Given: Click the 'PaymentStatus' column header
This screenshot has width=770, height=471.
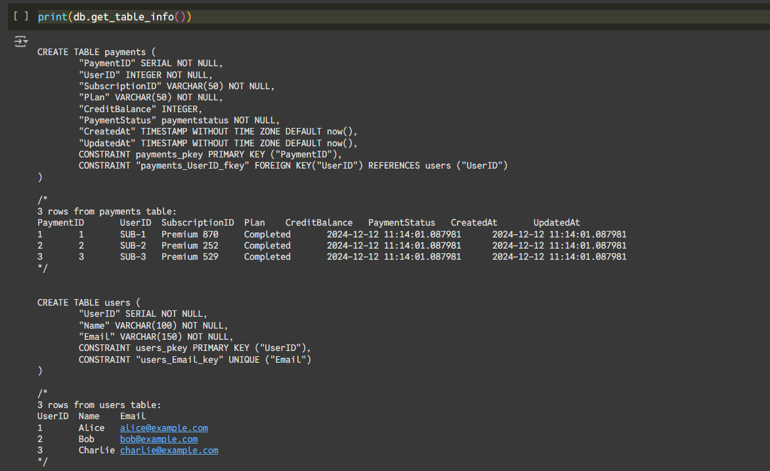Looking at the screenshot, I should (402, 223).
